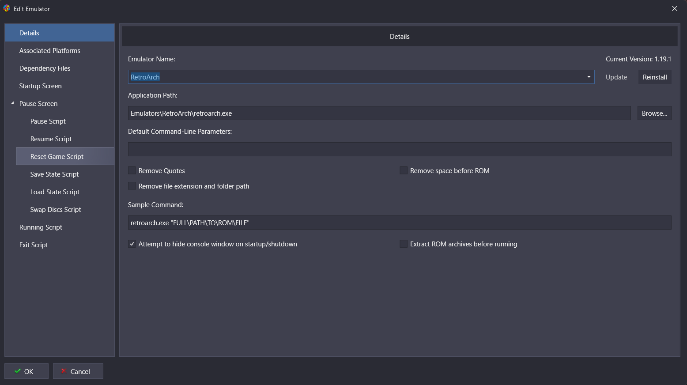
Task: Collapse the Pause Screen tree node
Action: (x=12, y=103)
